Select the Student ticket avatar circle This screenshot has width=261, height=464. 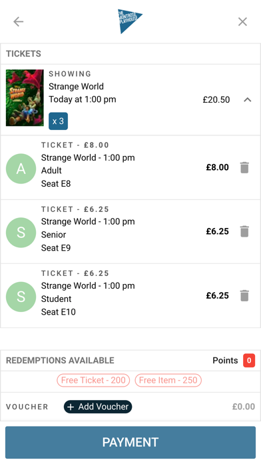click(21, 297)
